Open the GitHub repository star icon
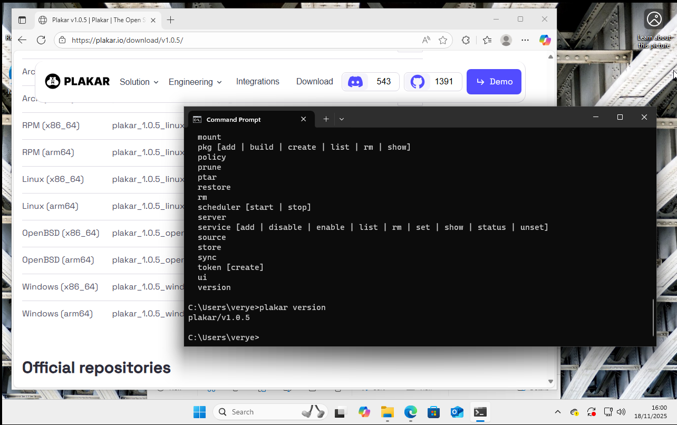Screen dimensions: 677x425 (x=418, y=82)
